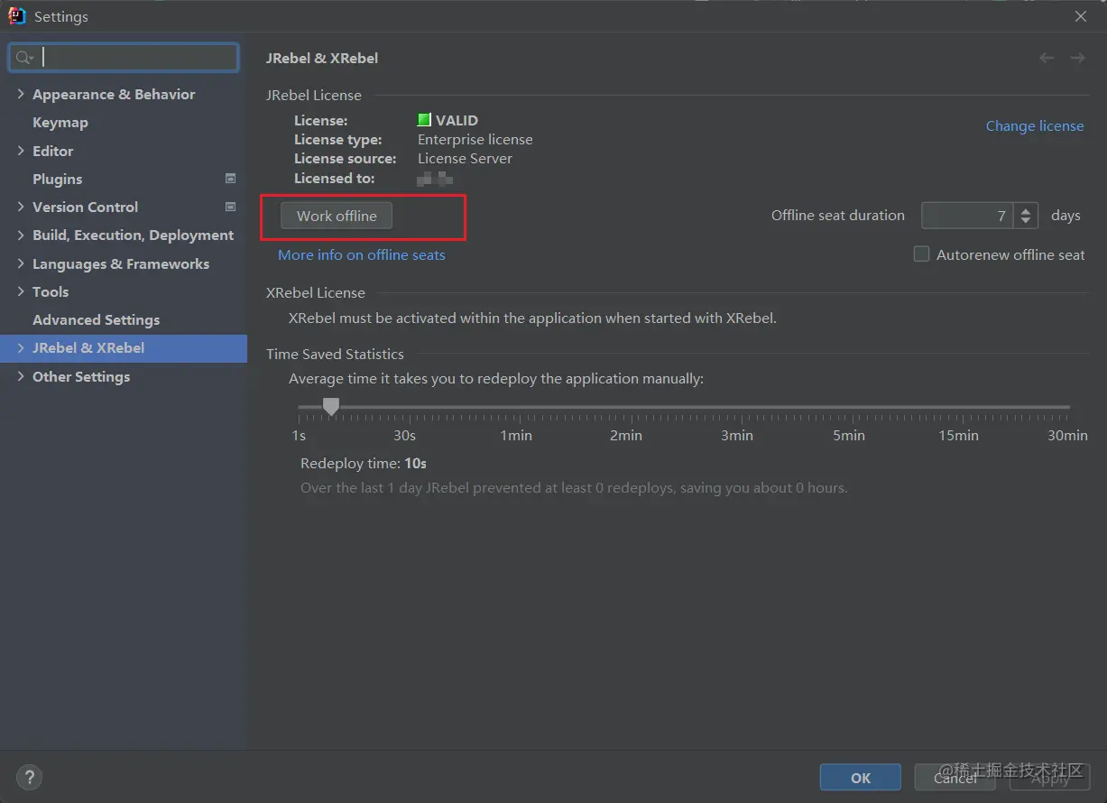
Task: Expand Languages & Frameworks node
Action: pyautogui.click(x=21, y=263)
